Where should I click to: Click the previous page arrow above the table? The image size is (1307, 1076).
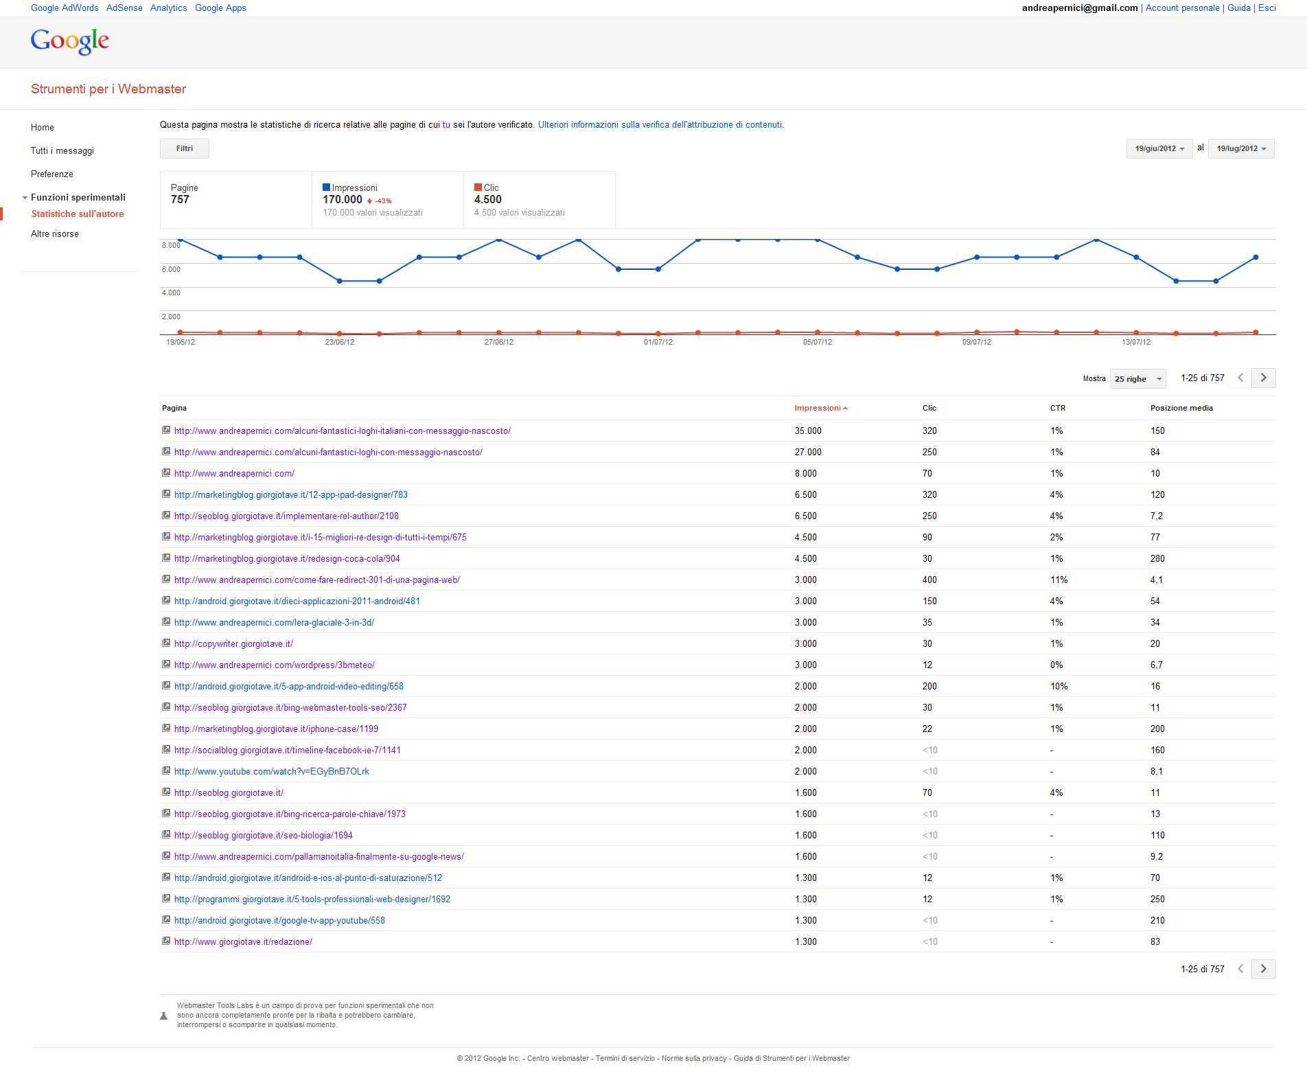point(1240,378)
